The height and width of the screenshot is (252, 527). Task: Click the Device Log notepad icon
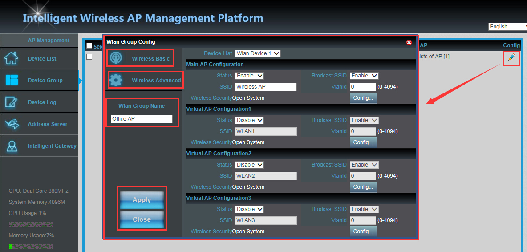[x=11, y=102]
